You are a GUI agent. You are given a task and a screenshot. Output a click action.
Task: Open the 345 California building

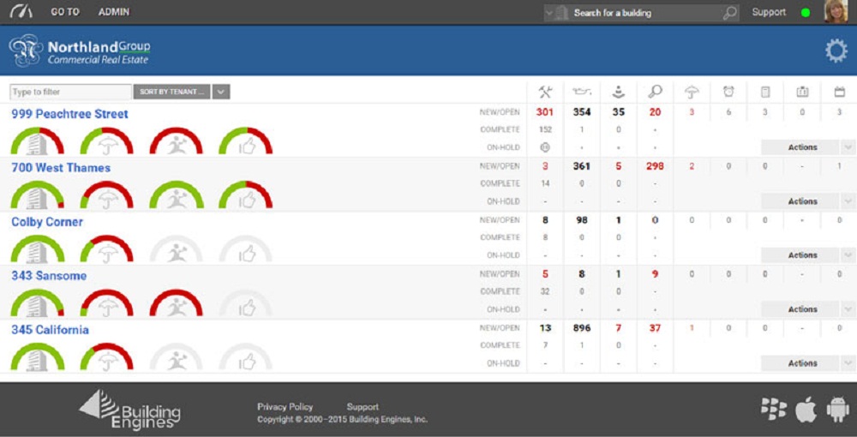(50, 330)
